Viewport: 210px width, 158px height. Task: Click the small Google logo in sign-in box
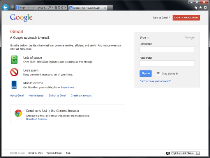[190, 38]
